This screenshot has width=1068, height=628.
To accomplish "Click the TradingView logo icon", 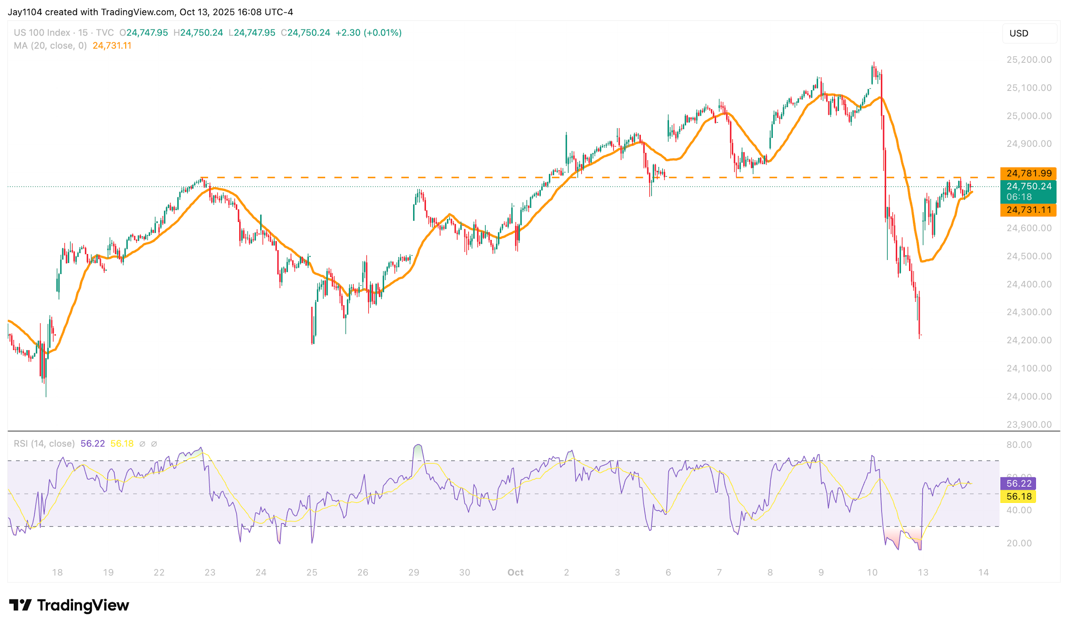I will (x=20, y=605).
